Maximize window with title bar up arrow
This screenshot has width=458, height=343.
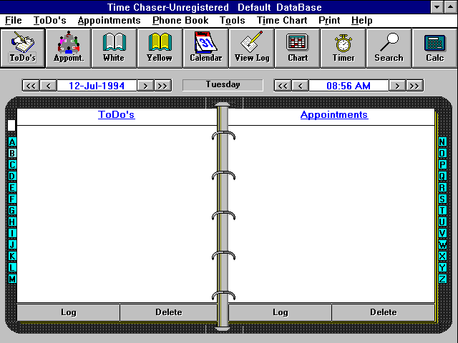tap(451, 7)
